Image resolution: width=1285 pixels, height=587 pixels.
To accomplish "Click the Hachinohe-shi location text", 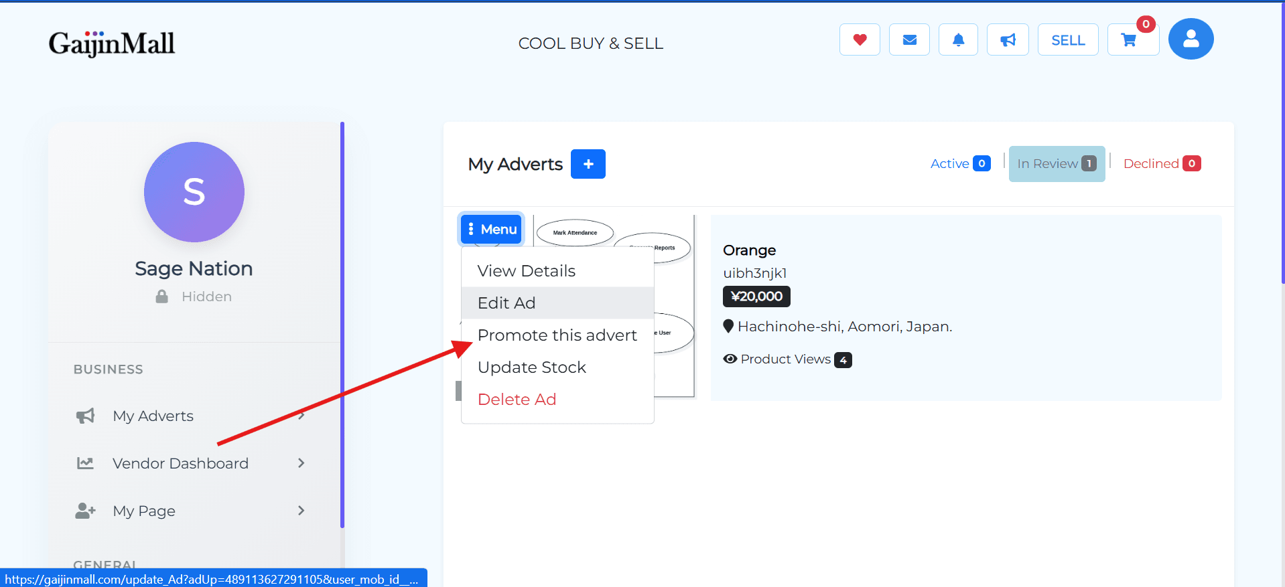I will pos(844,327).
